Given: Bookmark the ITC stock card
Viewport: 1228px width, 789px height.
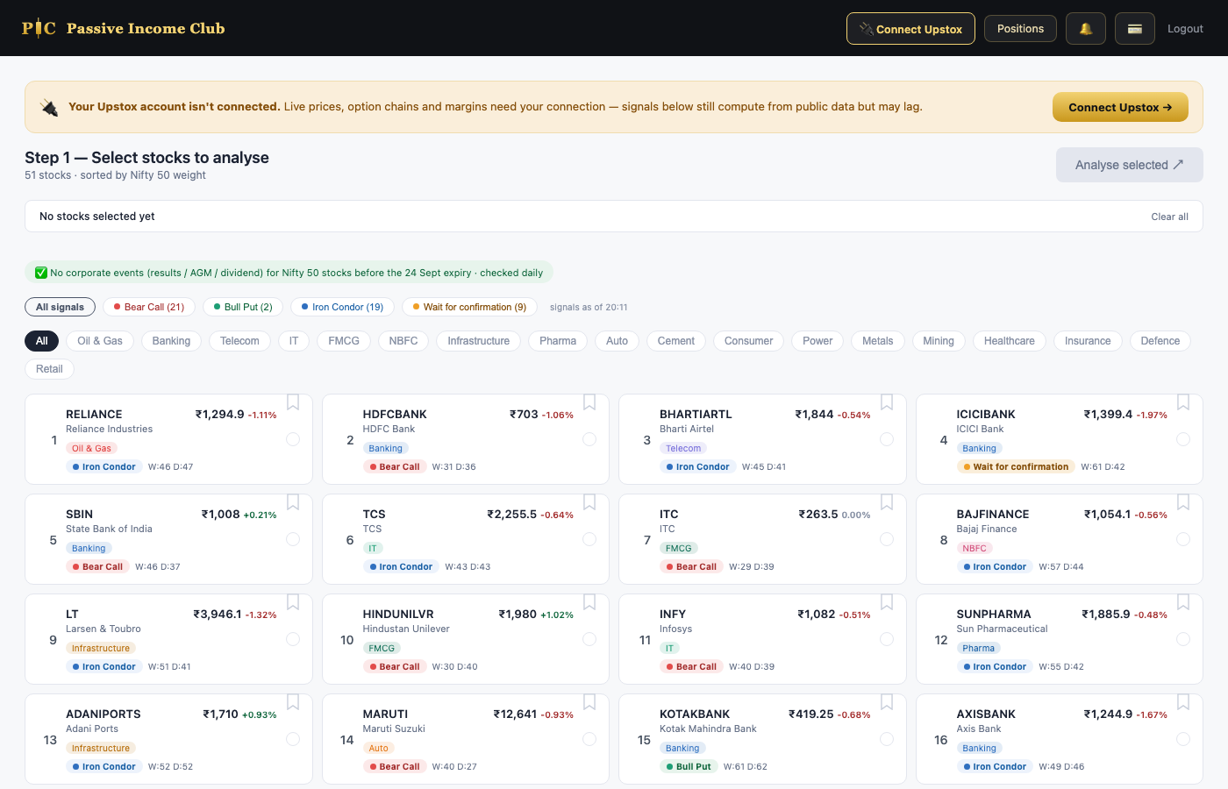Looking at the screenshot, I should pos(887,502).
